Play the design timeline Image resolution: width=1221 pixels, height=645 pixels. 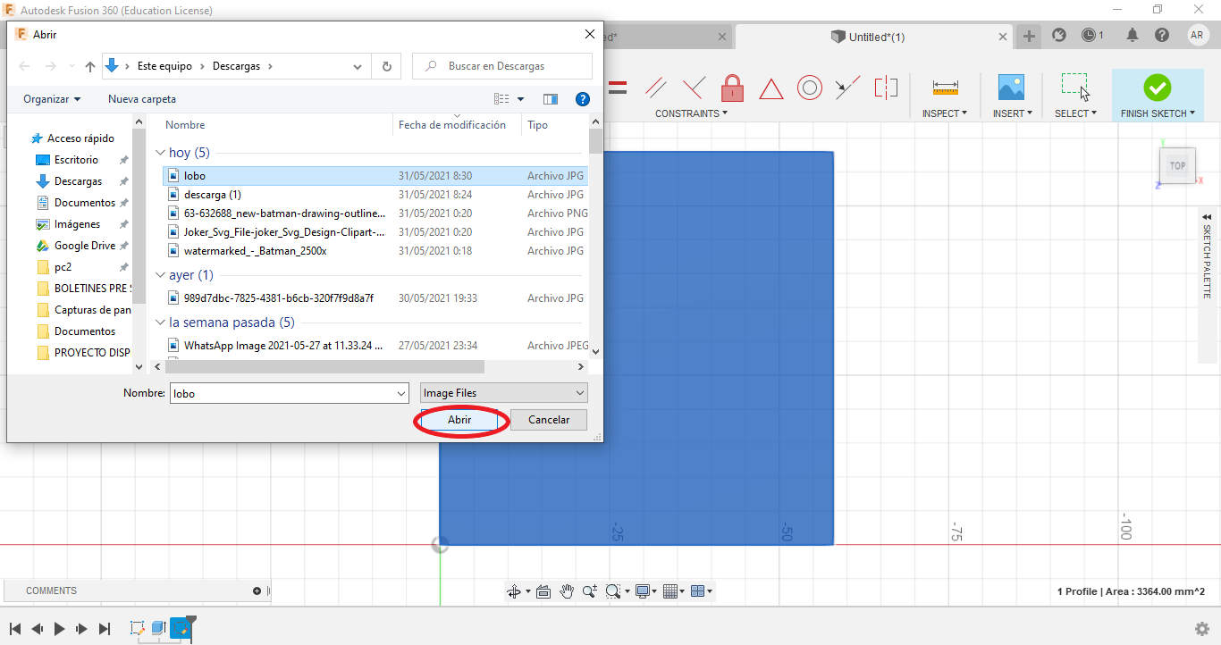[59, 628]
